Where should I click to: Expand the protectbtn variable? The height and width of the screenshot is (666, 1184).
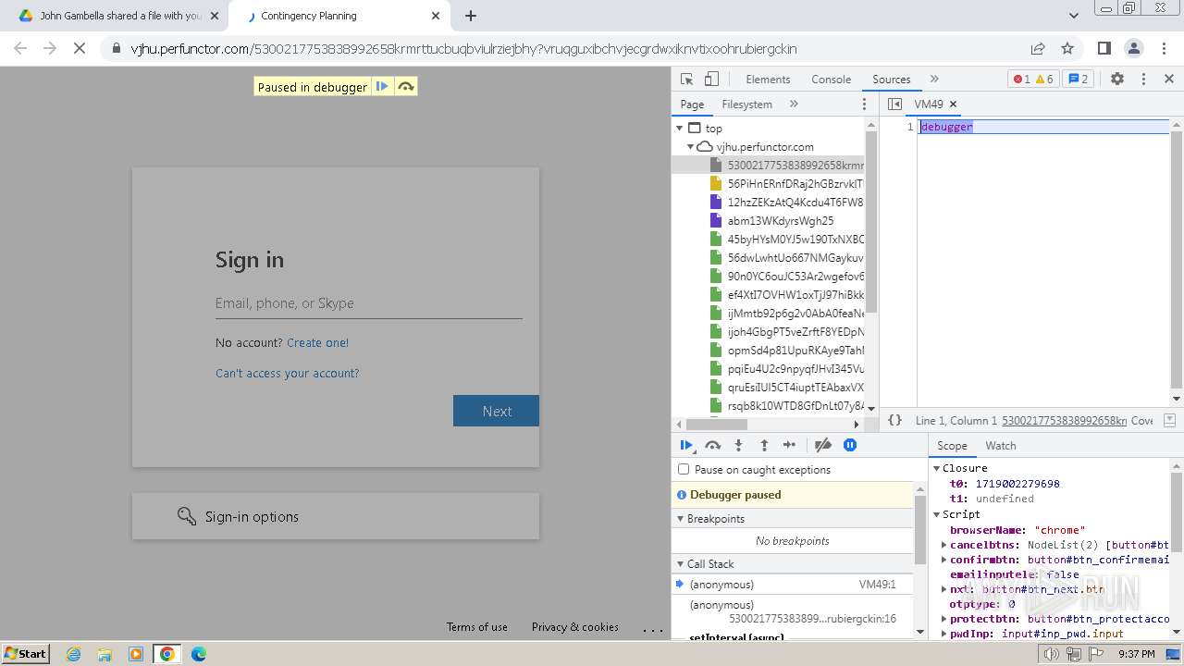(x=943, y=619)
